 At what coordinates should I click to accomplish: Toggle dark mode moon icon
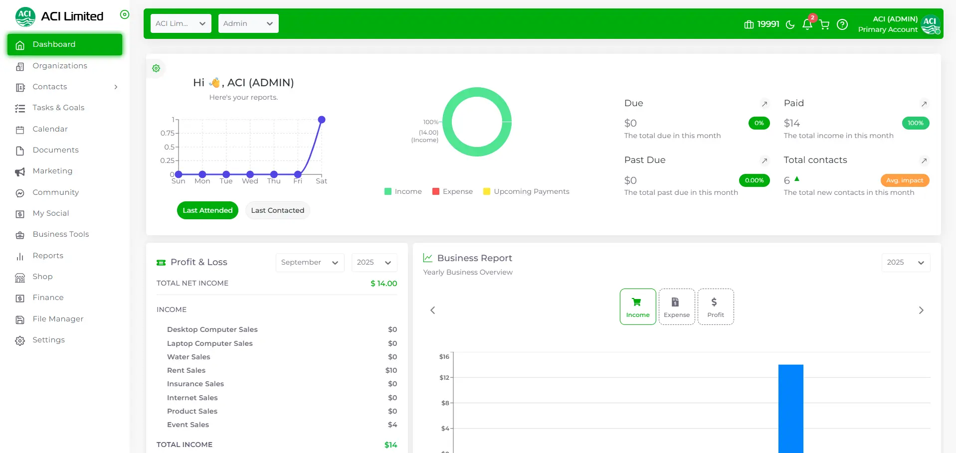[x=790, y=24]
